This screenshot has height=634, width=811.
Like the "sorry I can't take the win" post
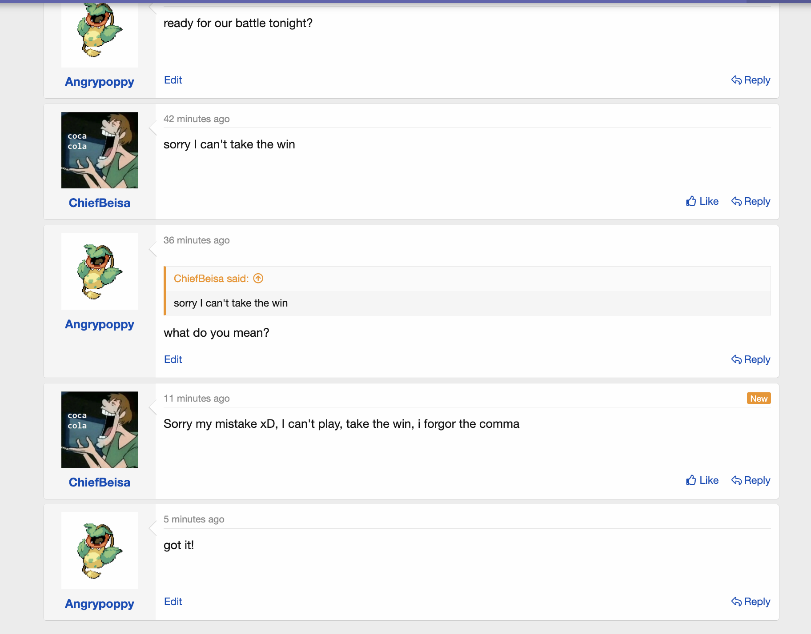pos(702,201)
